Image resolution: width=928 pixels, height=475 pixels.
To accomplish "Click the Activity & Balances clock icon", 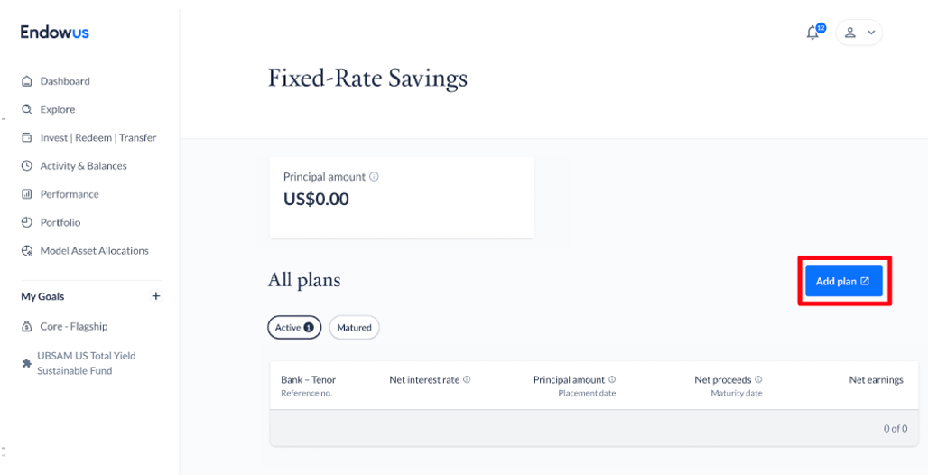I will [x=27, y=166].
